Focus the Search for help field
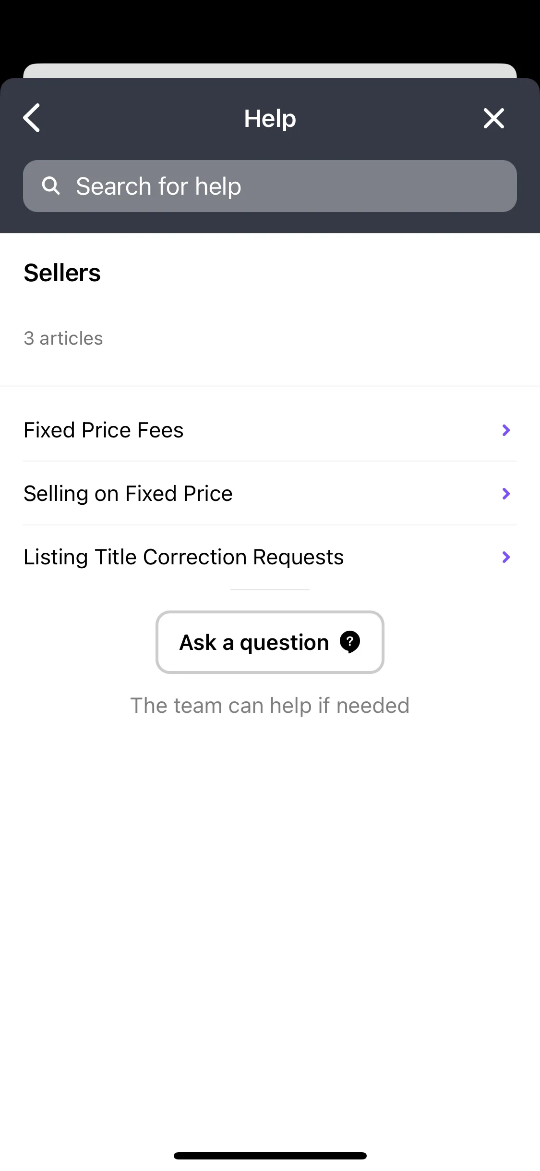This screenshot has width=540, height=1171. click(270, 186)
